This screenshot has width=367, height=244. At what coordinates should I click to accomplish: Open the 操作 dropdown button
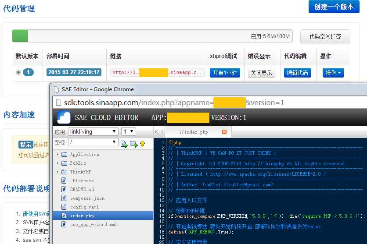point(333,73)
